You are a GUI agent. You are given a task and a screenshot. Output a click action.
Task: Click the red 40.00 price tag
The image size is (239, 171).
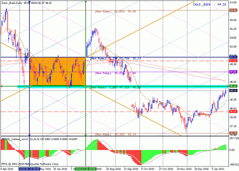click(x=233, y=112)
